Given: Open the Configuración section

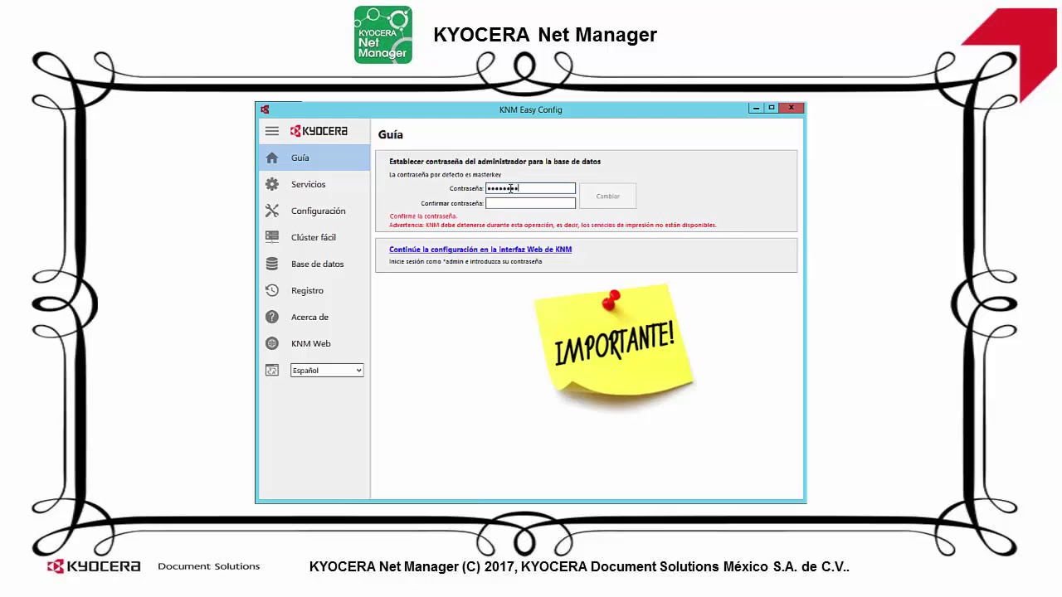Looking at the screenshot, I should click(314, 211).
